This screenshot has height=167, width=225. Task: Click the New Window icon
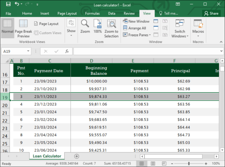coord(125,21)
